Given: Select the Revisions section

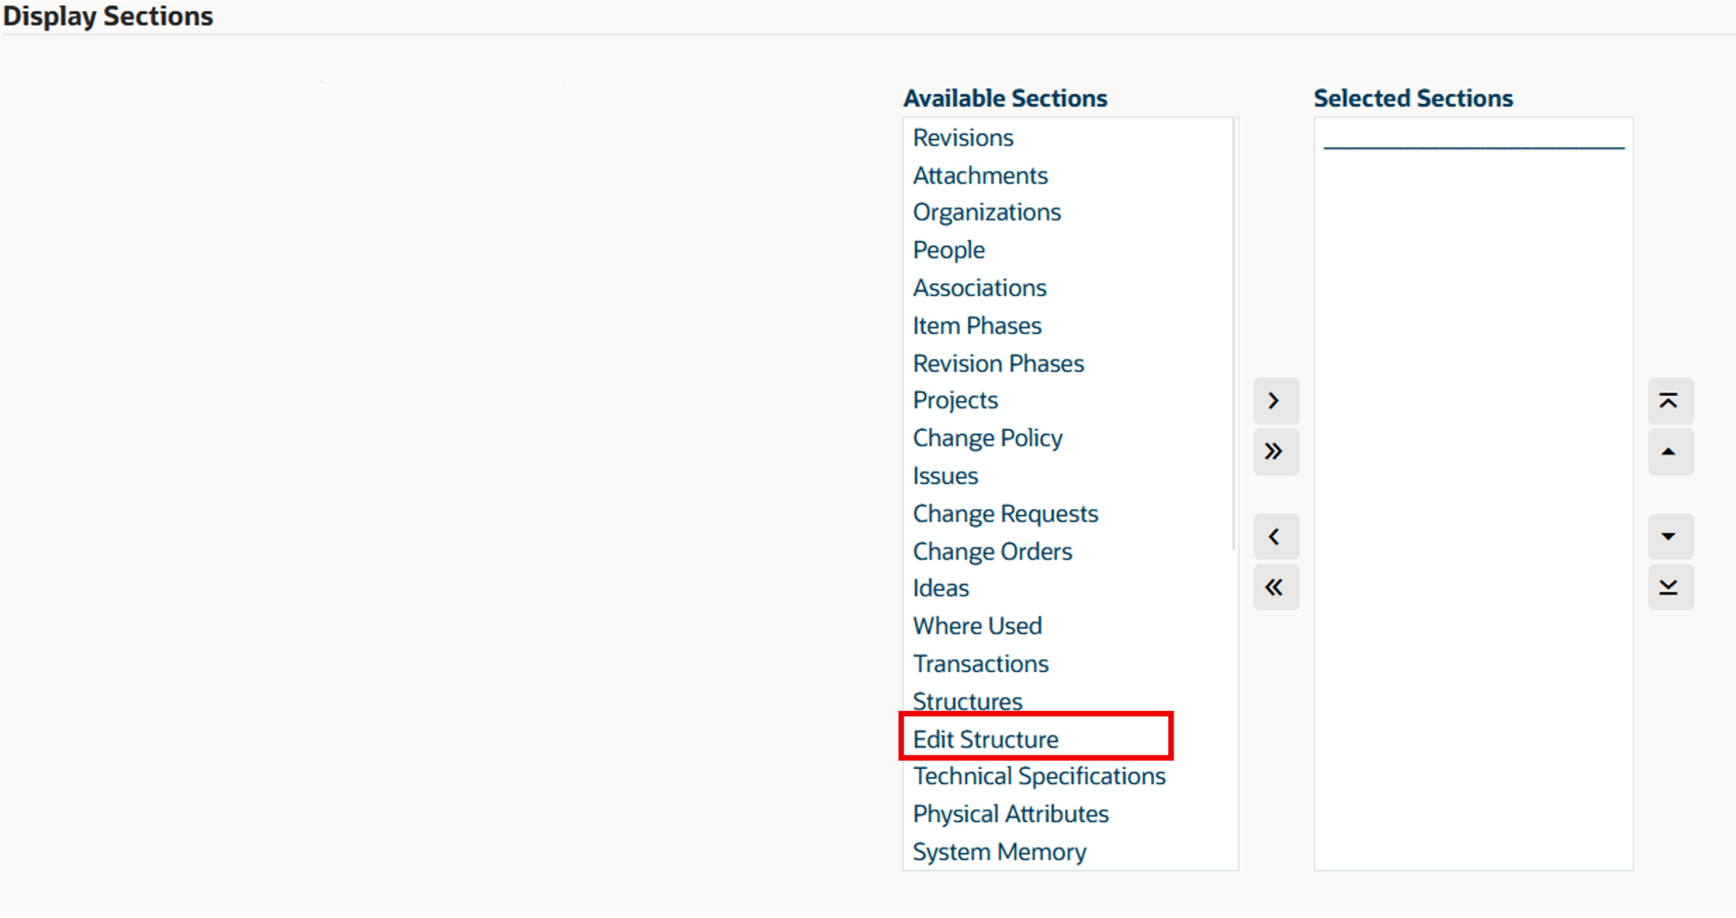Looking at the screenshot, I should coord(963,138).
